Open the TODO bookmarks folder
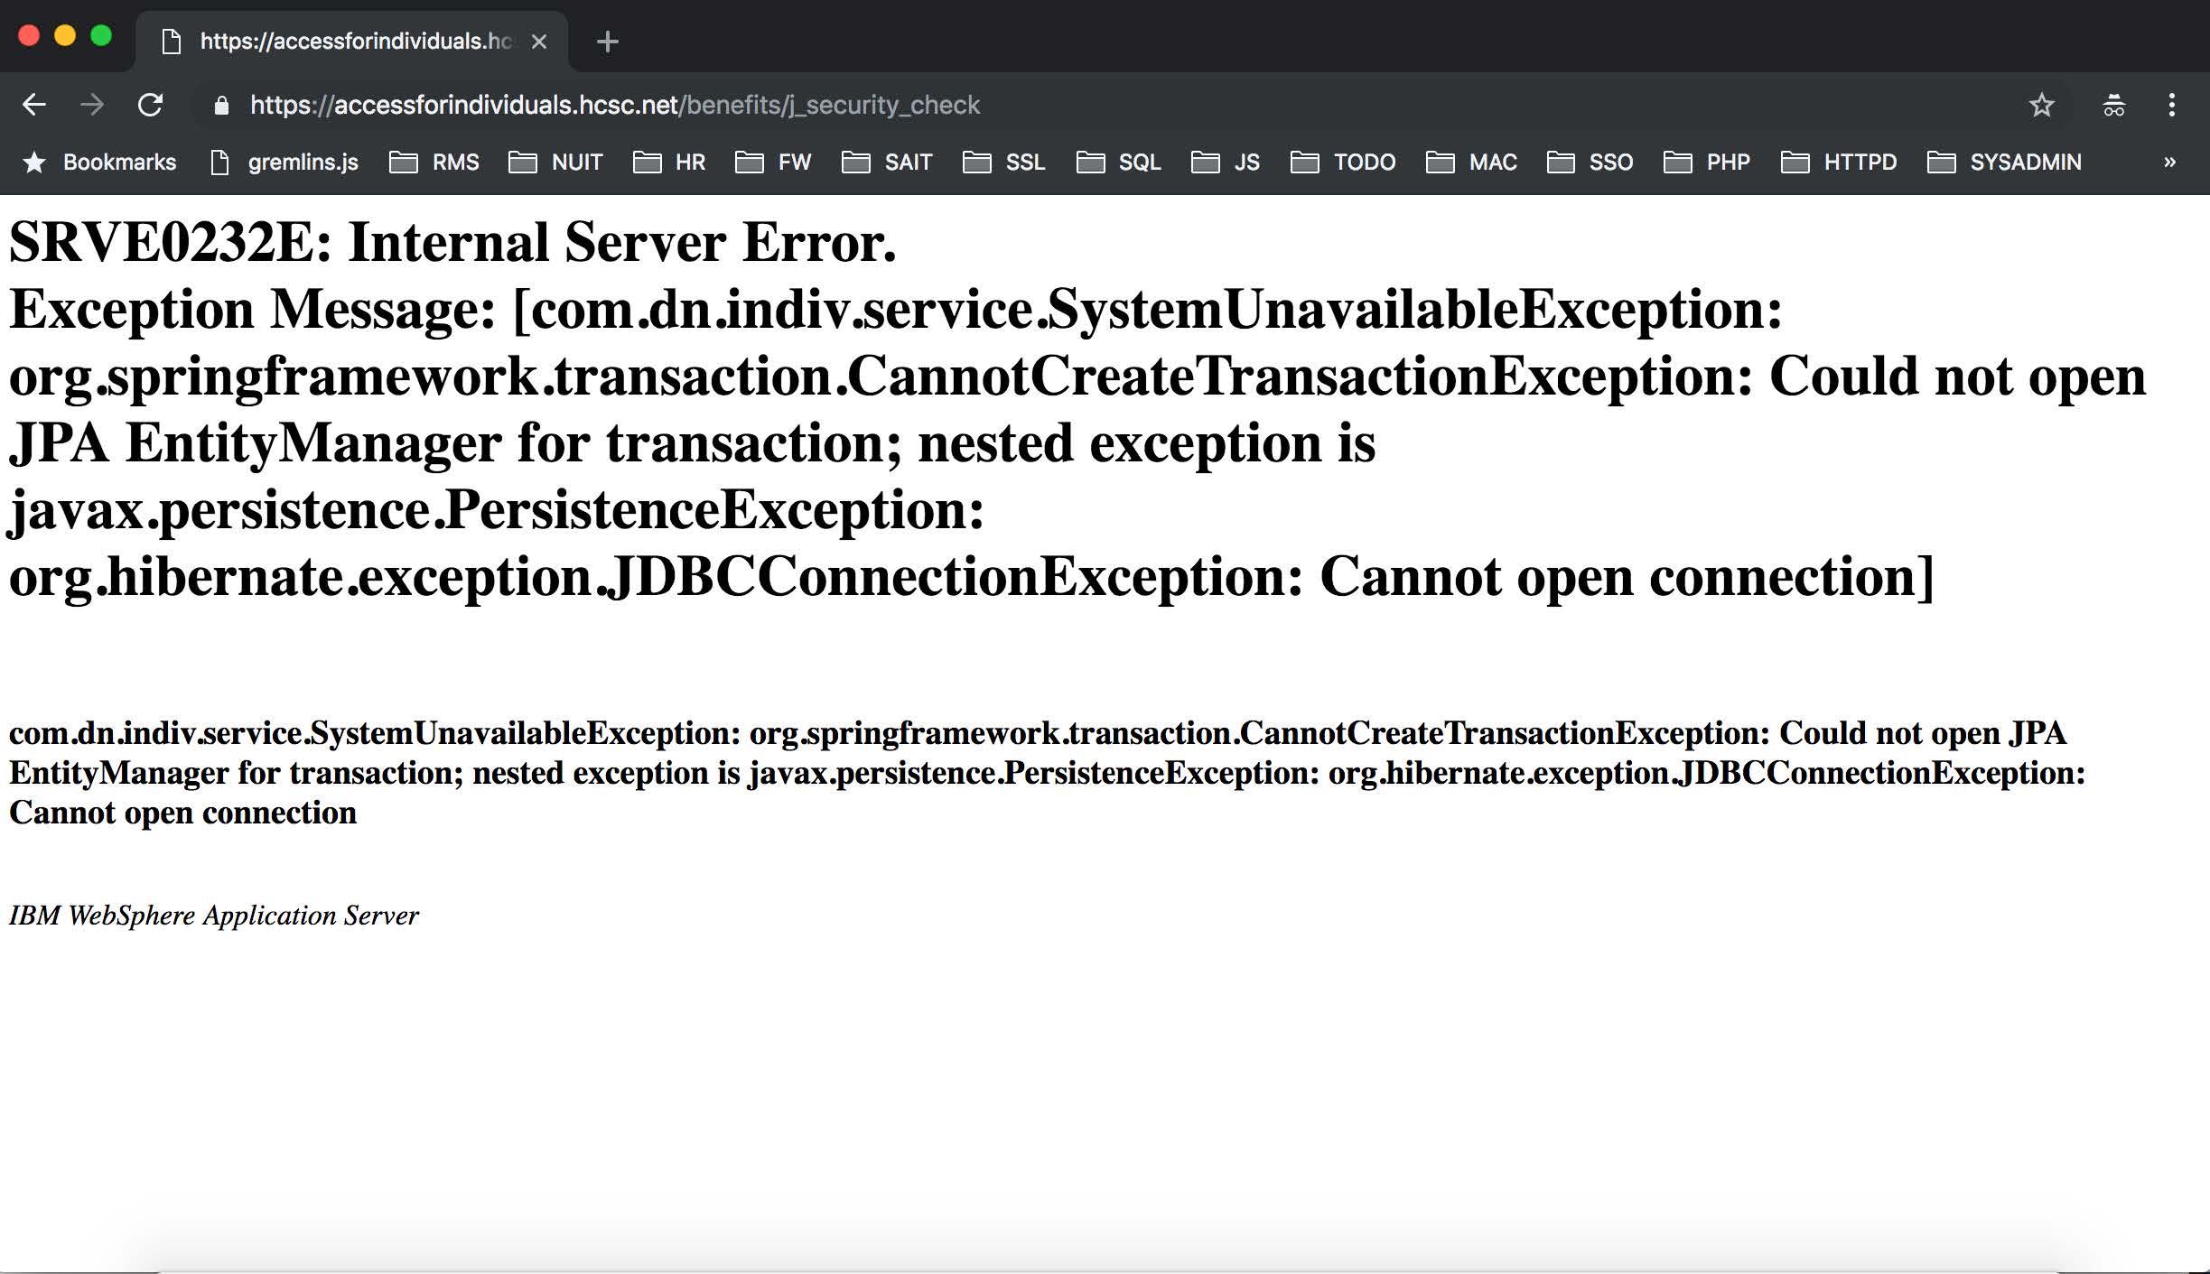This screenshot has width=2210, height=1274. pos(1343,163)
